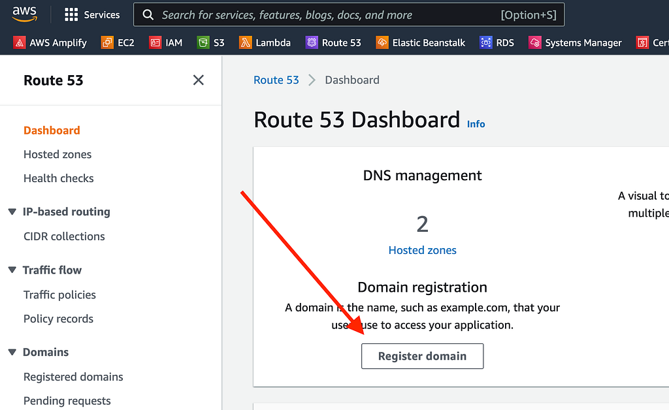Image resolution: width=669 pixels, height=410 pixels.
Task: Click the Systems Manager shortcut icon
Action: (534, 42)
